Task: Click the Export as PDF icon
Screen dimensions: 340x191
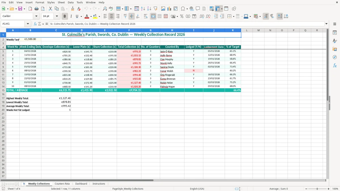Action: point(30,9)
